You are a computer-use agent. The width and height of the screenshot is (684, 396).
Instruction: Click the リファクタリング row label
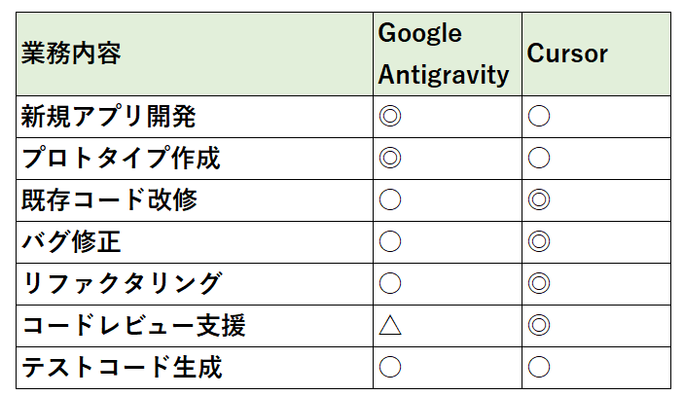[x=123, y=283]
